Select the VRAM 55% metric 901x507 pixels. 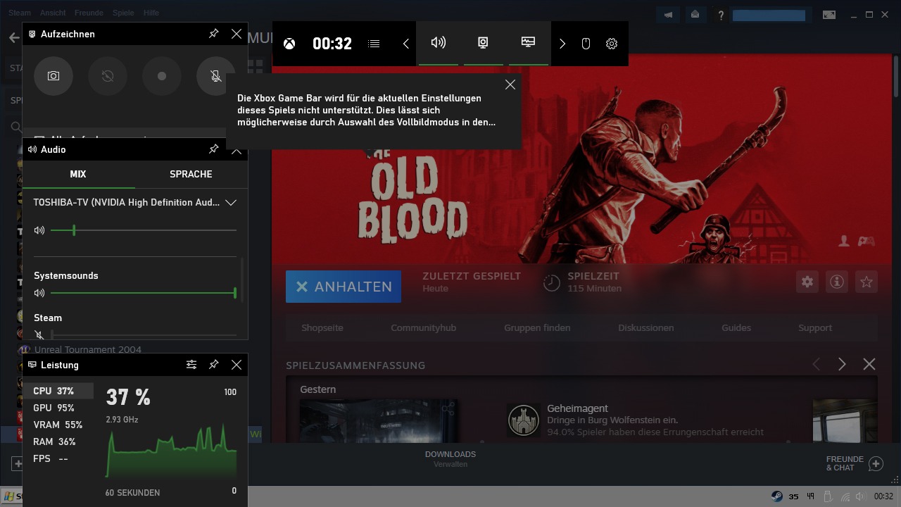(x=58, y=425)
